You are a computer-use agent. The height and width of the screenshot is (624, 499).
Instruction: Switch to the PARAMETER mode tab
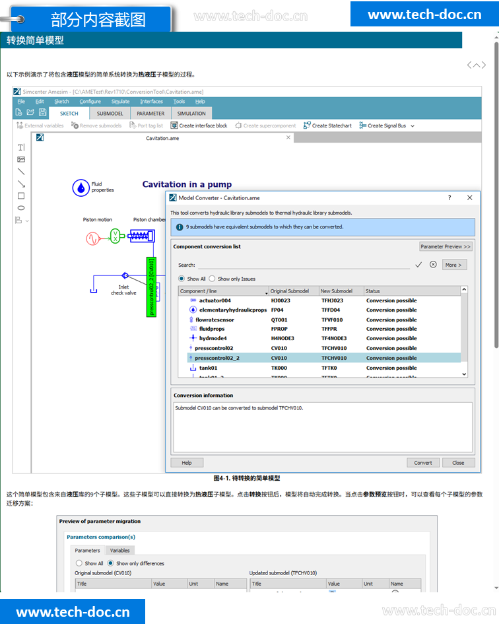pyautogui.click(x=150, y=114)
